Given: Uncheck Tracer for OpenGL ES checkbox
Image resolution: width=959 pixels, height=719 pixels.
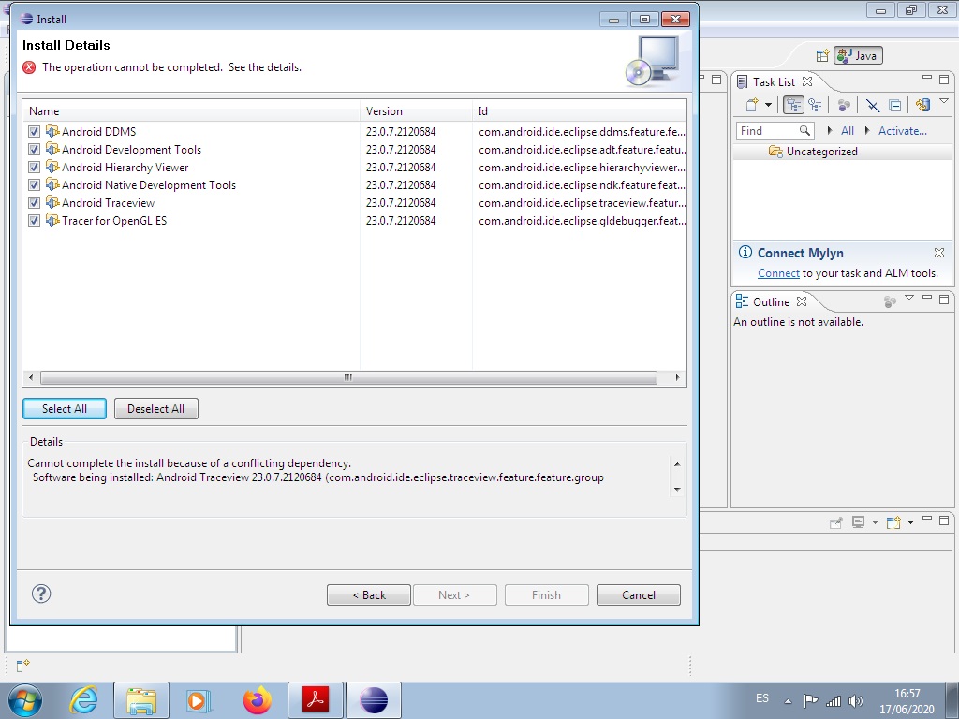Looking at the screenshot, I should point(34,220).
